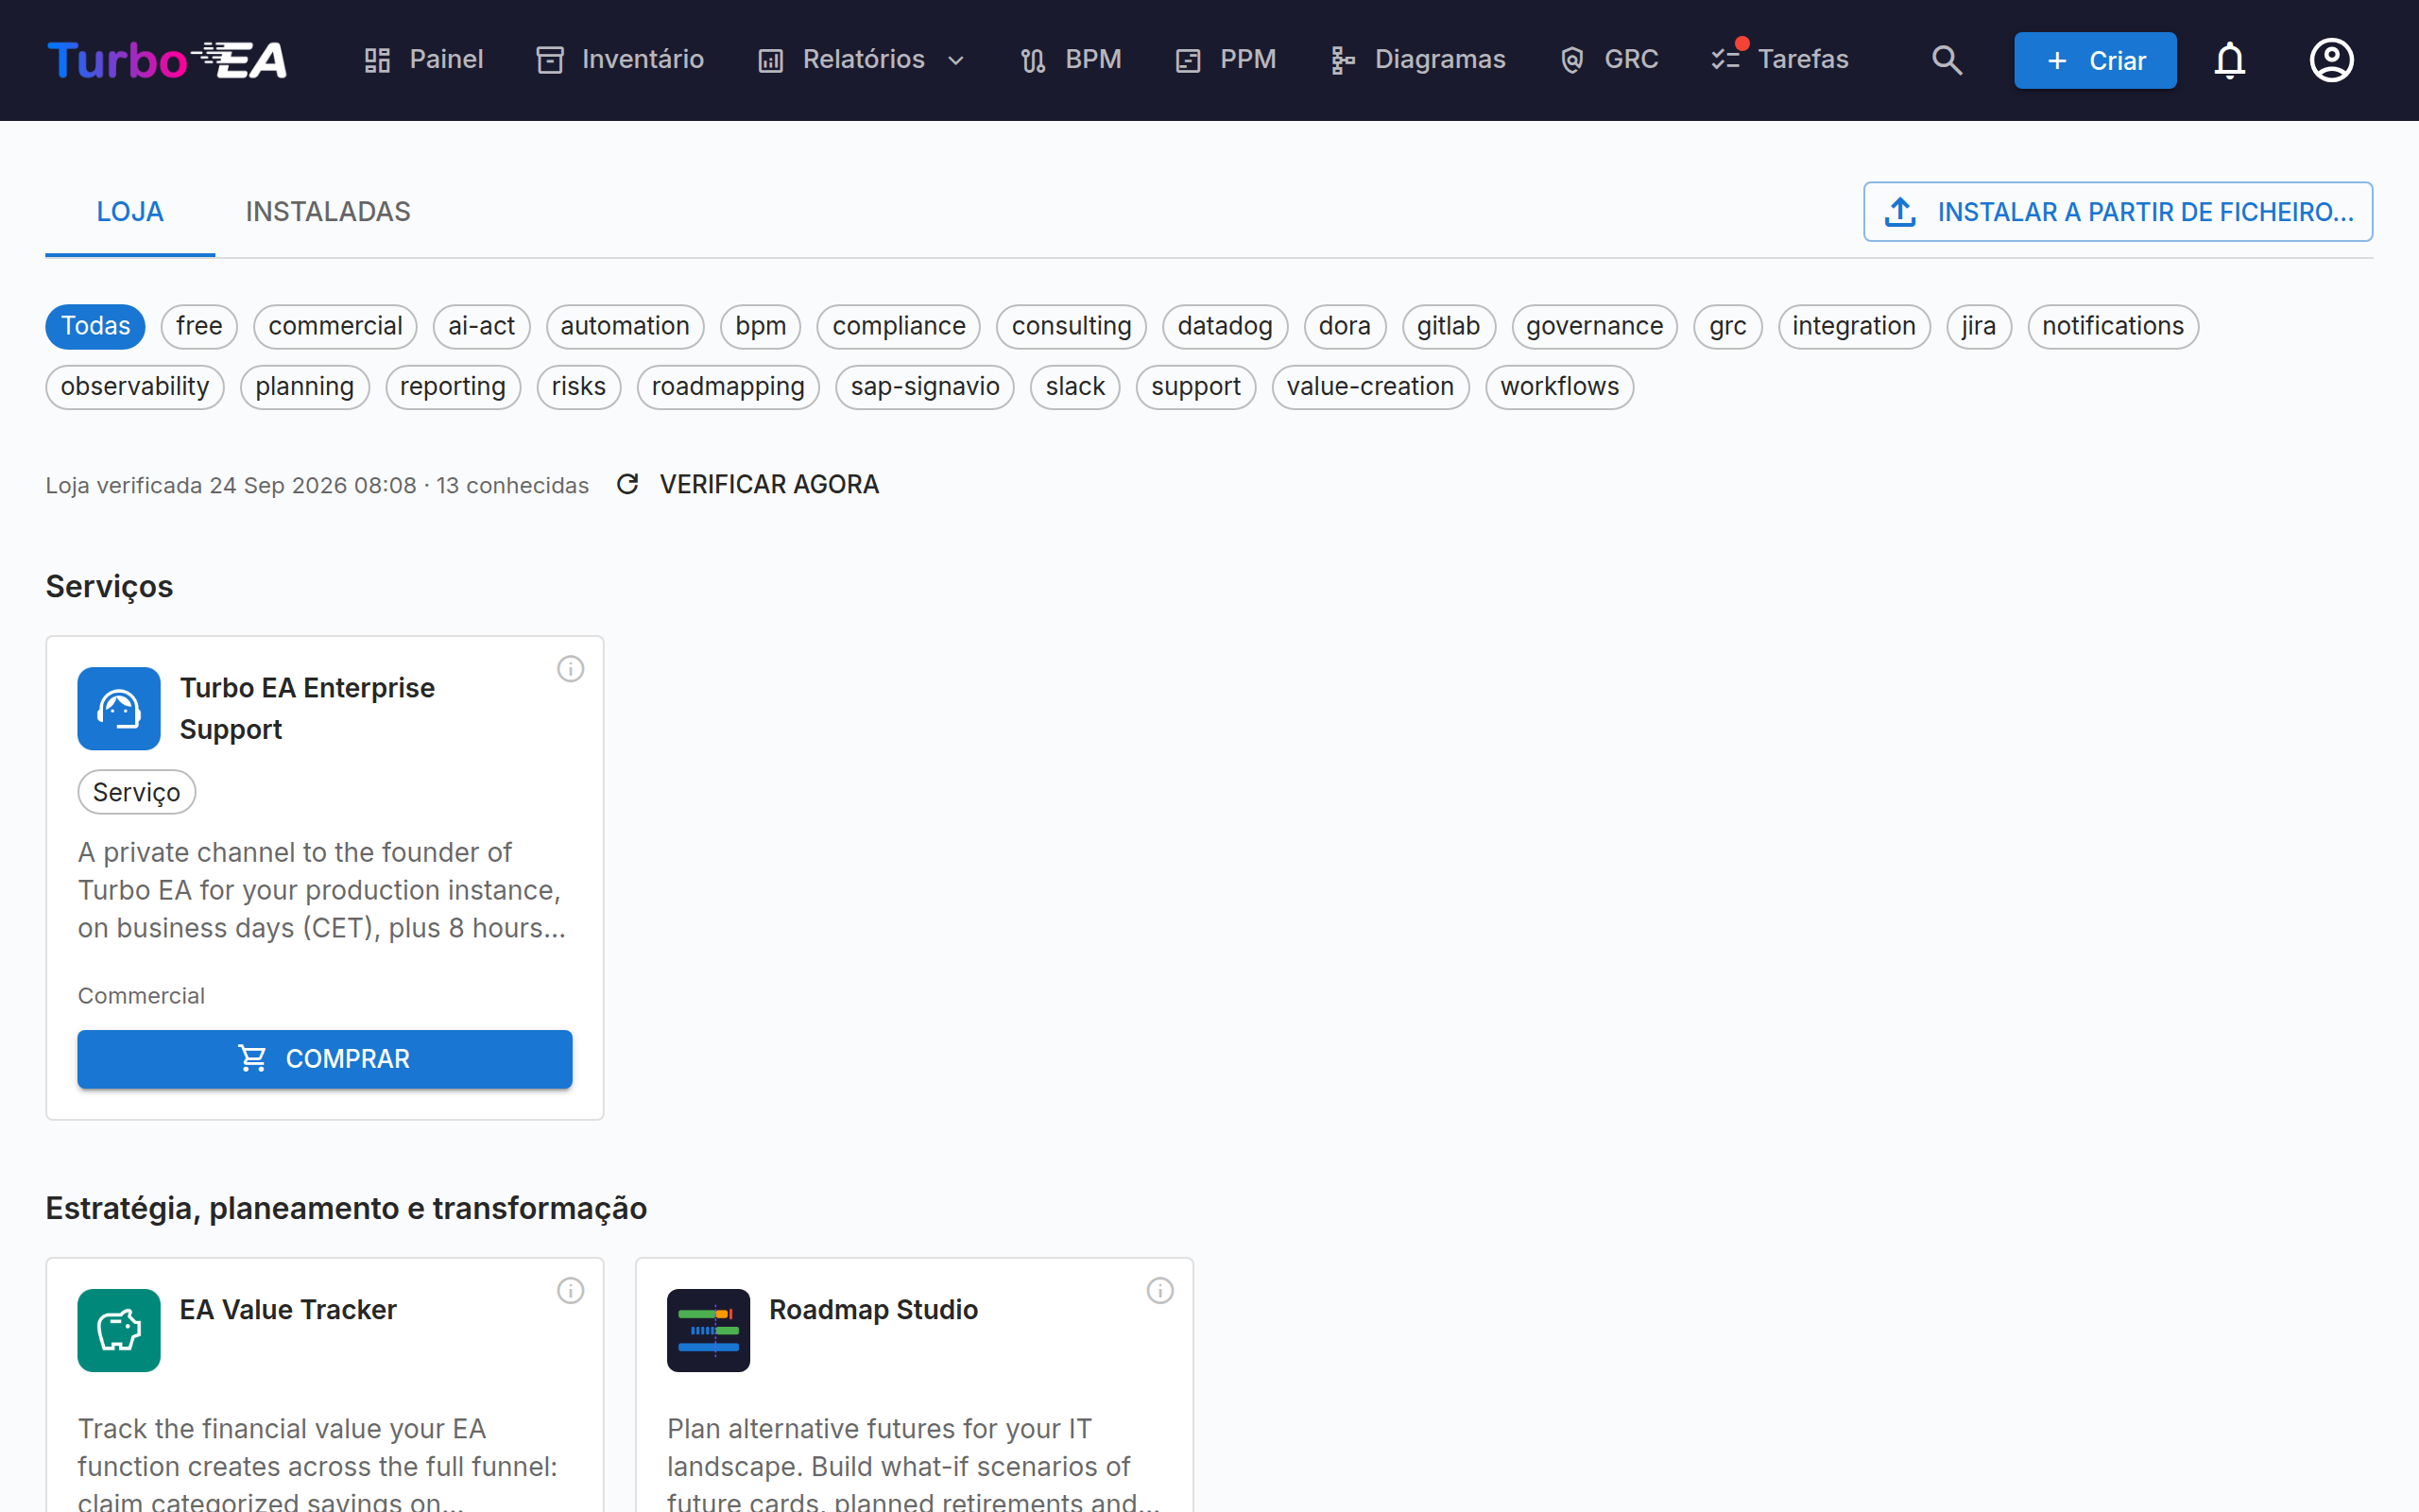
Task: Click the Turbo EA logo
Action: pos(167,60)
